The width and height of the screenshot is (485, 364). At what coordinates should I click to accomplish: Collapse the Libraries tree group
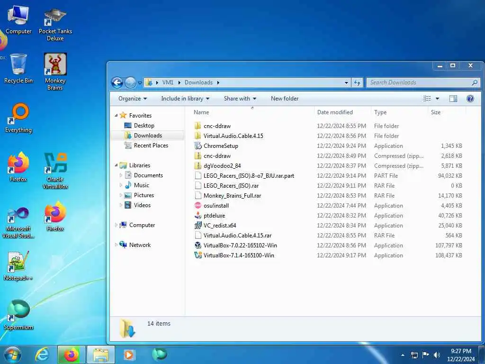[117, 165]
